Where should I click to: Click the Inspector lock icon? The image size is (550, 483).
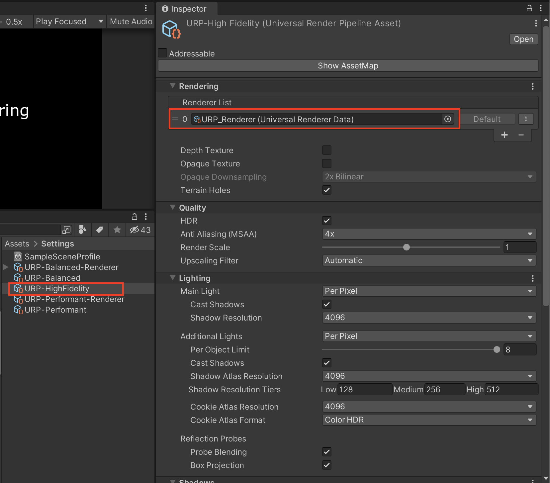[529, 8]
